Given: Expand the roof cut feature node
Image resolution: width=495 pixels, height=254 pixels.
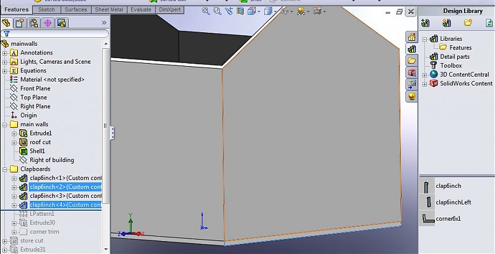Looking at the screenshot, I should (14, 143).
